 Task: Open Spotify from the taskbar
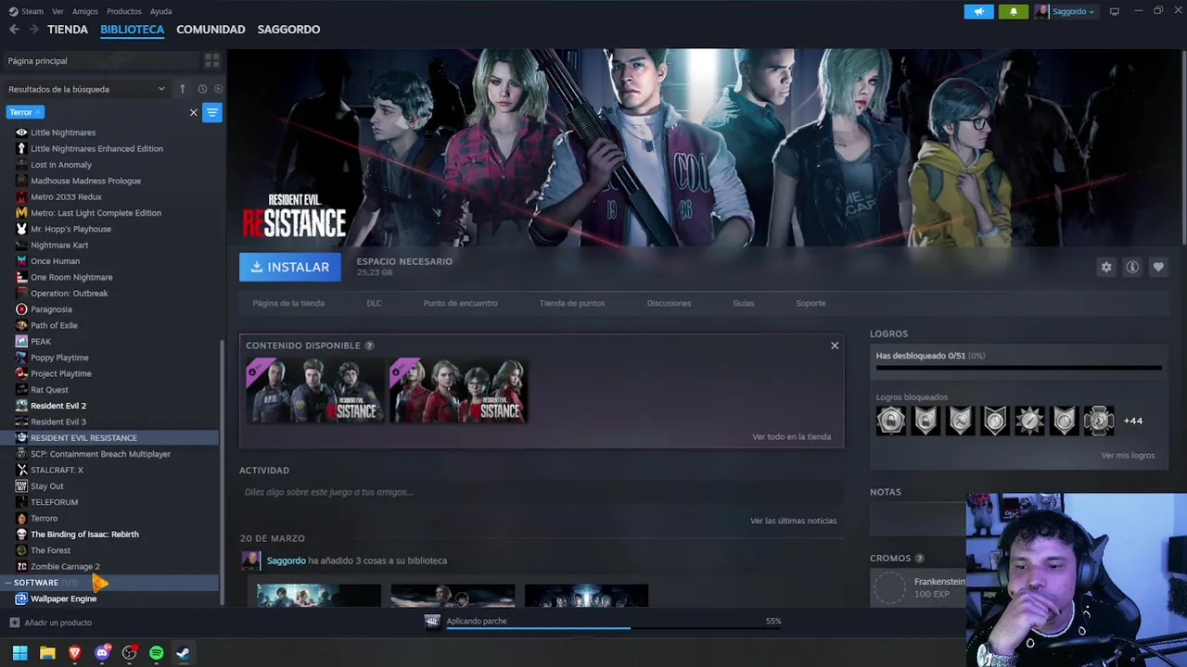click(156, 653)
